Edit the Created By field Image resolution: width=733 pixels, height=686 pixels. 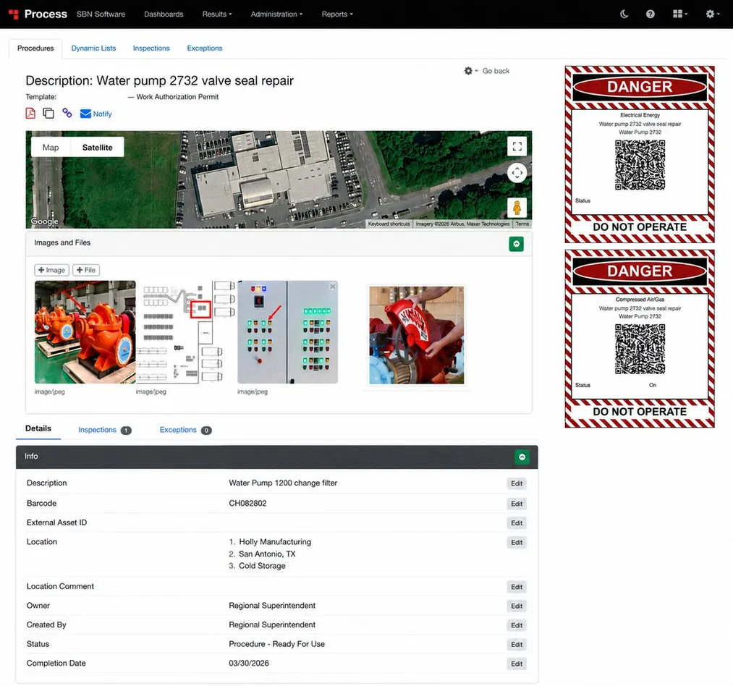point(517,625)
